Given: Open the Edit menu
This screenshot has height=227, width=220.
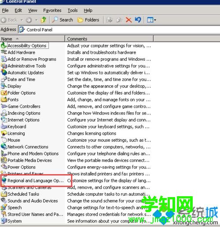Looking at the screenshot, I should pyautogui.click(x=18, y=11).
